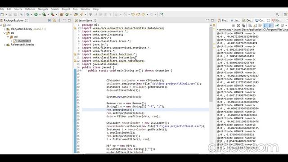Toggle console Scroll Lock

click(255, 25)
